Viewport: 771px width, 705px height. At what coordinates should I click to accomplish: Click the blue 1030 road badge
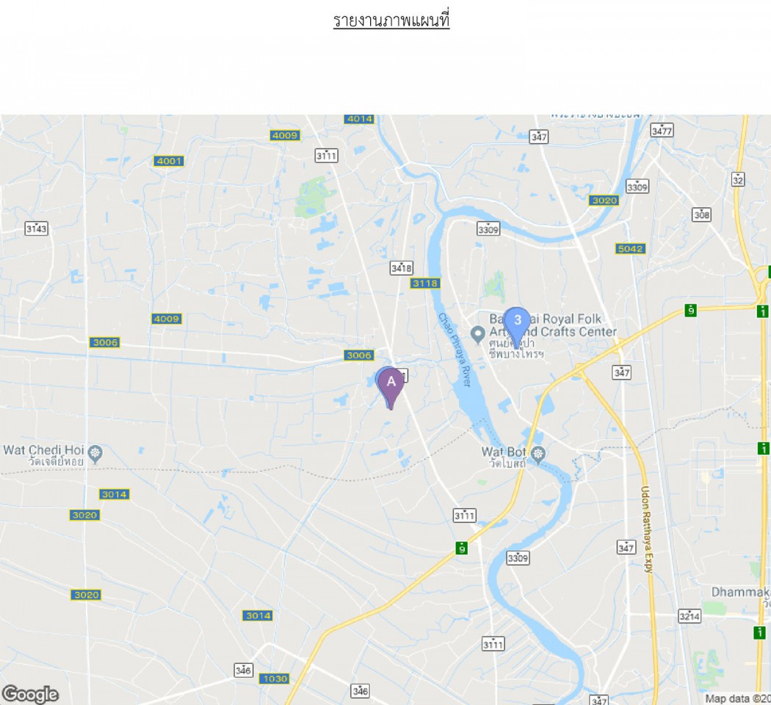[x=275, y=679]
